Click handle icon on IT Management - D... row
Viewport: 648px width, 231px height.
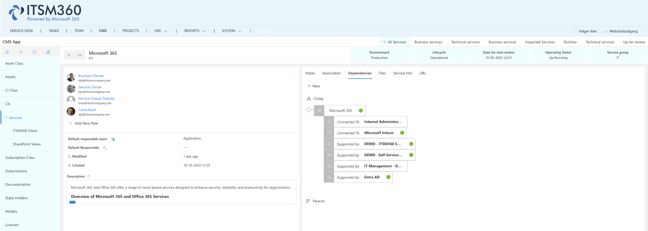[329, 166]
